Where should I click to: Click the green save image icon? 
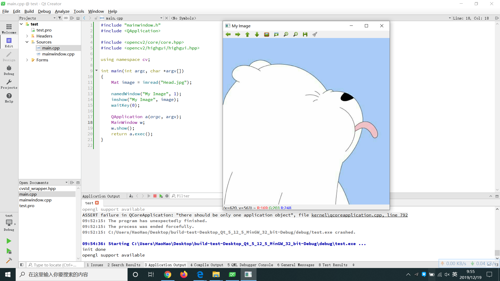[x=305, y=34]
